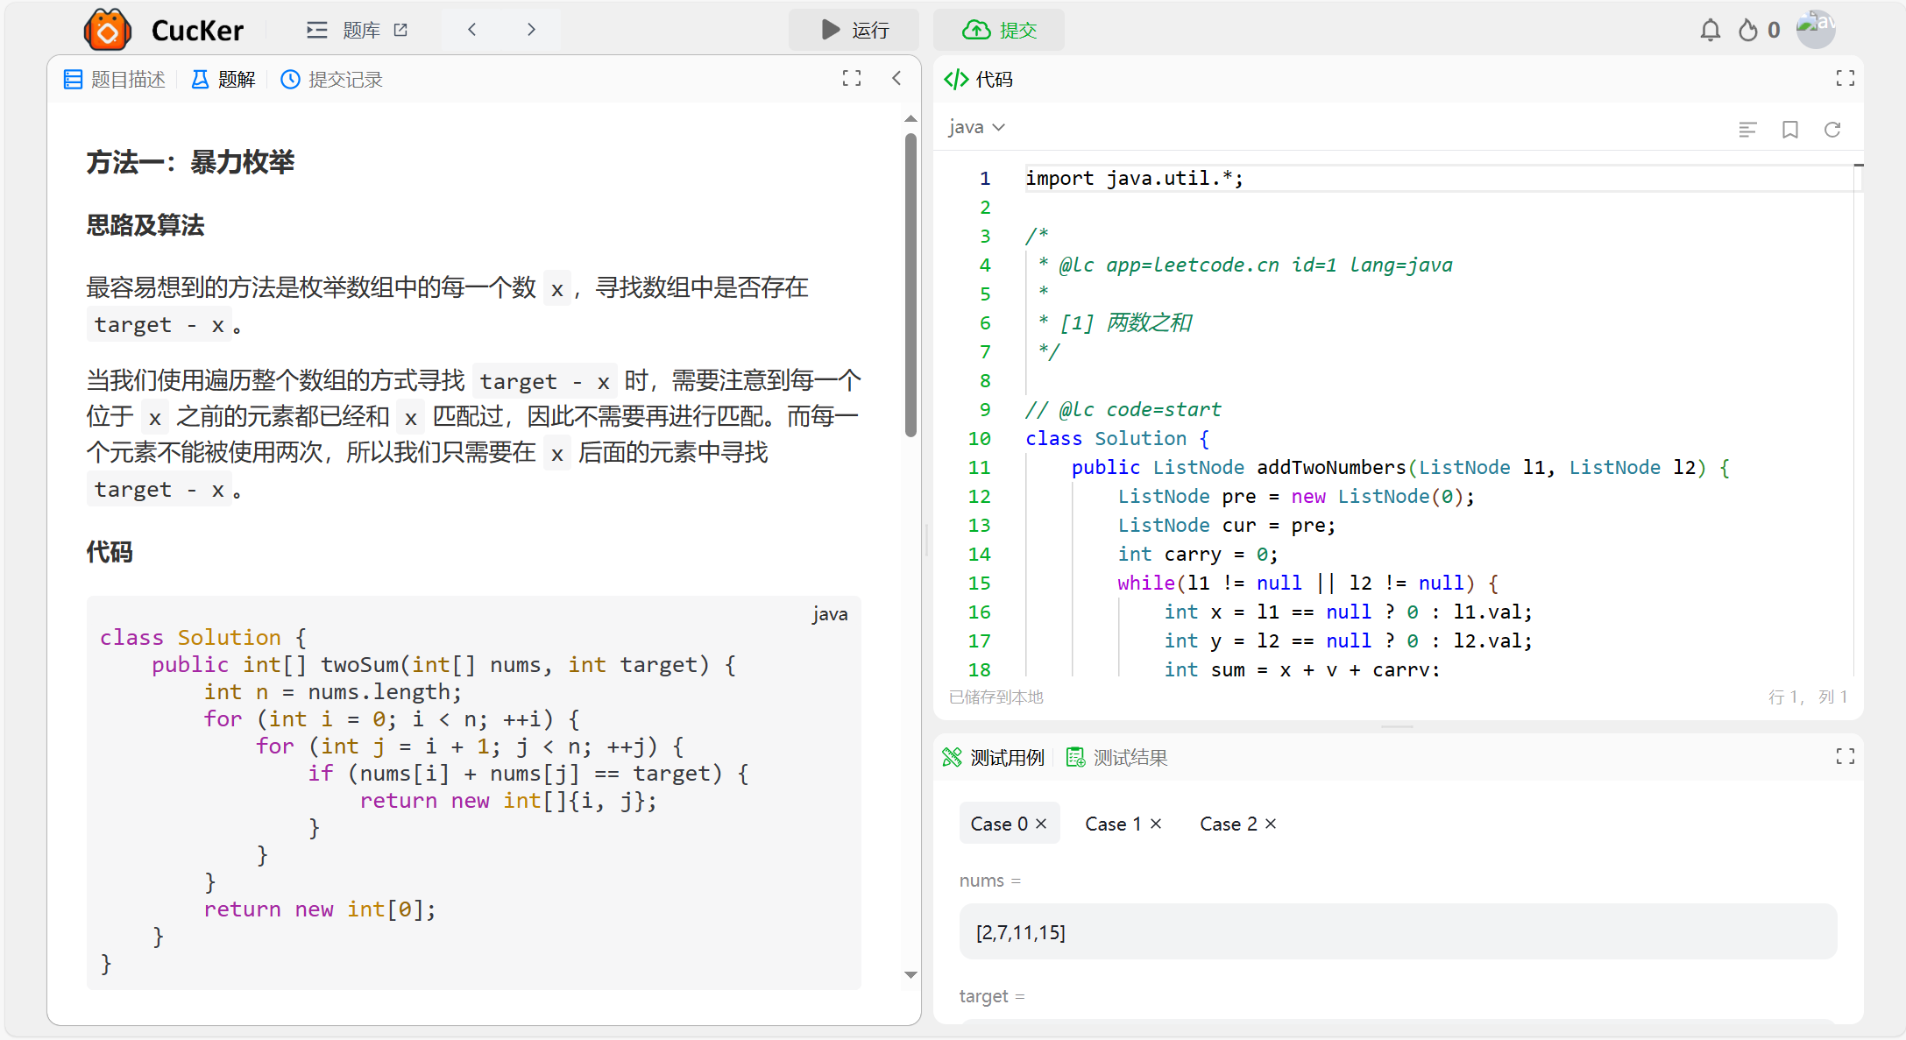Remove Case 0 with its X
Image resolution: width=1906 pixels, height=1040 pixels.
(x=1041, y=824)
